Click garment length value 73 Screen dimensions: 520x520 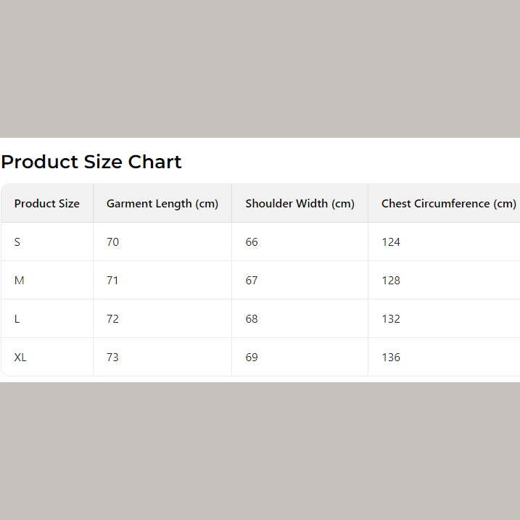pyautogui.click(x=112, y=358)
